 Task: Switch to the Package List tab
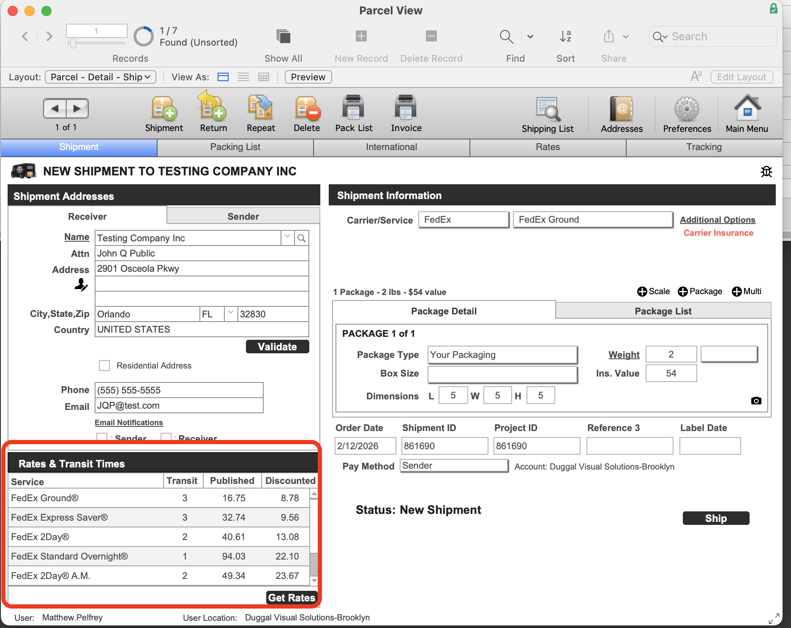(x=662, y=311)
